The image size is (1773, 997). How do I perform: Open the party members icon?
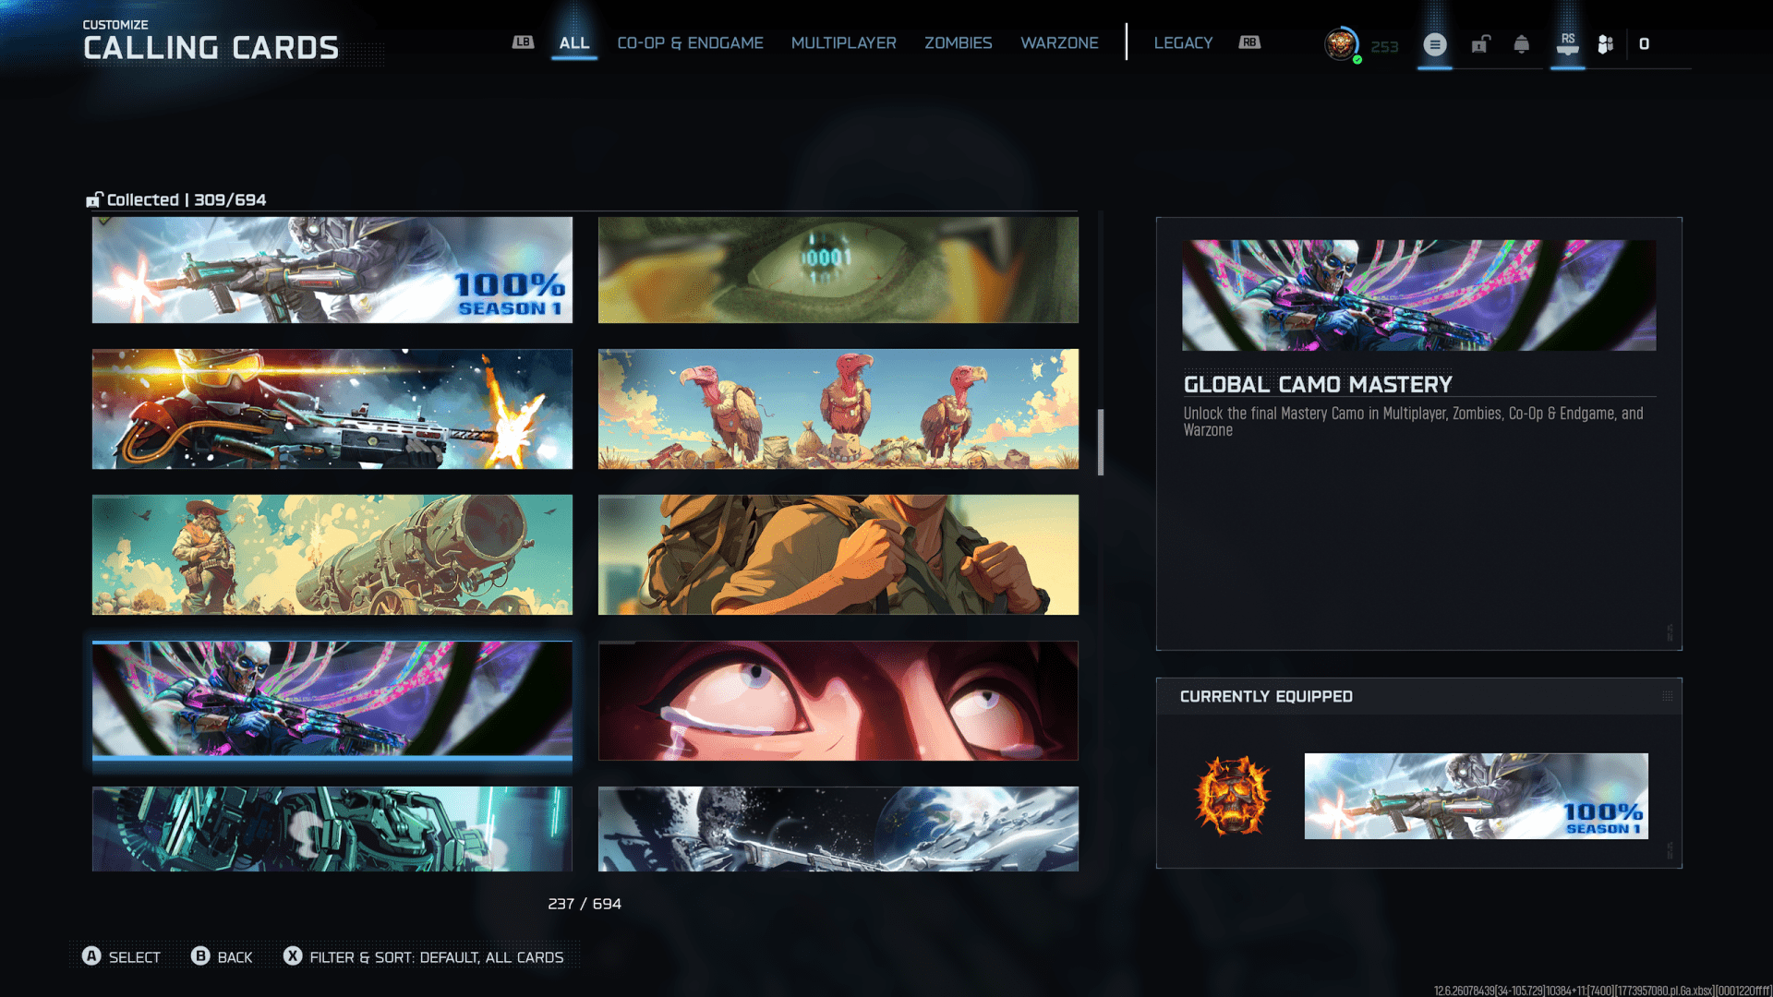pyautogui.click(x=1606, y=44)
